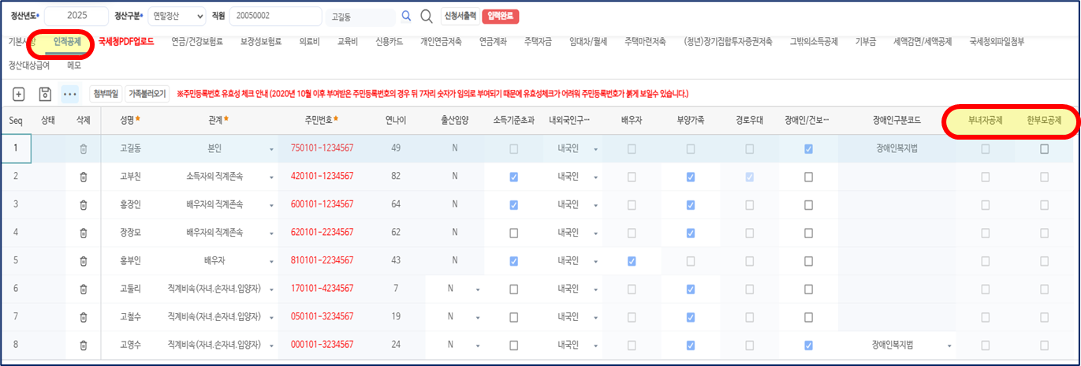Delete the 홍장인 row via trash icon

tap(83, 205)
